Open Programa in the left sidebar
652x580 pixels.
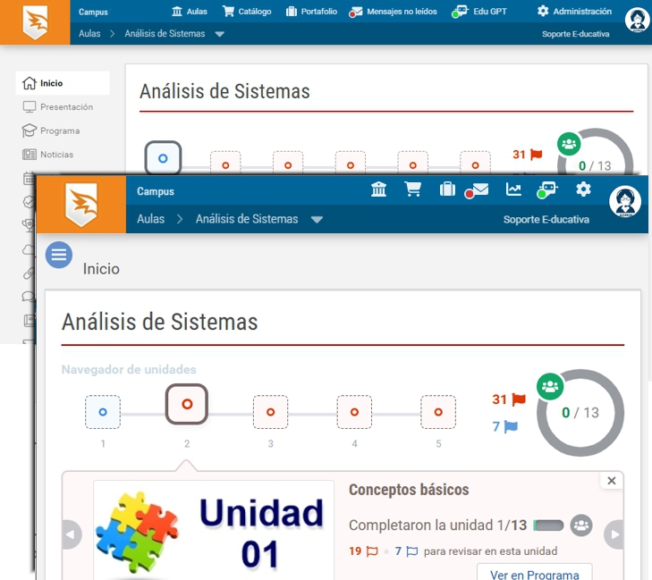tap(59, 130)
